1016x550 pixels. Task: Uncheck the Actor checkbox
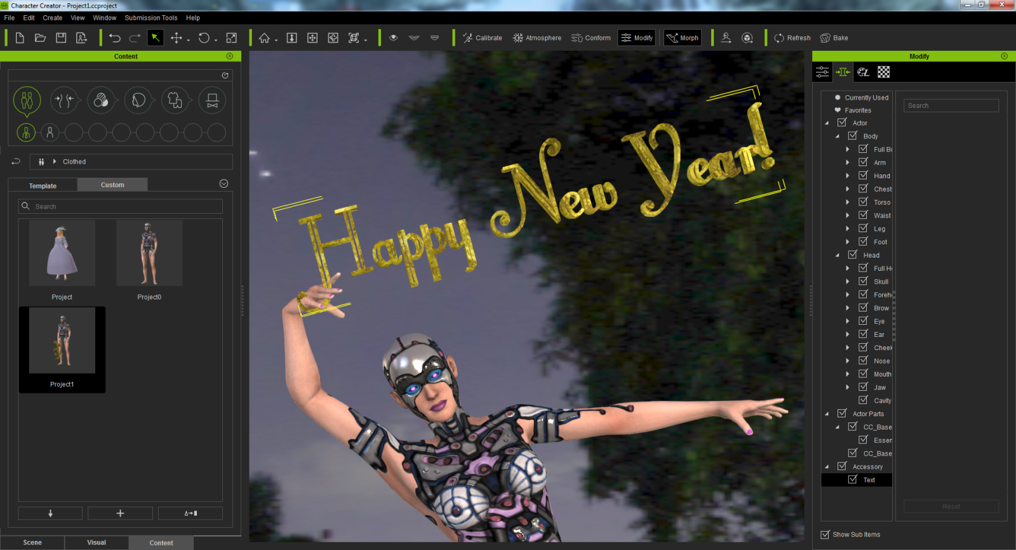pos(842,122)
